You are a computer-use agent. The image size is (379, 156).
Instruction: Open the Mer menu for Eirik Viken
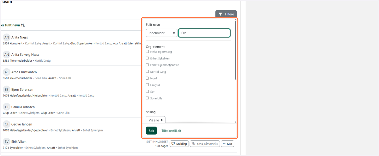tap(227, 144)
